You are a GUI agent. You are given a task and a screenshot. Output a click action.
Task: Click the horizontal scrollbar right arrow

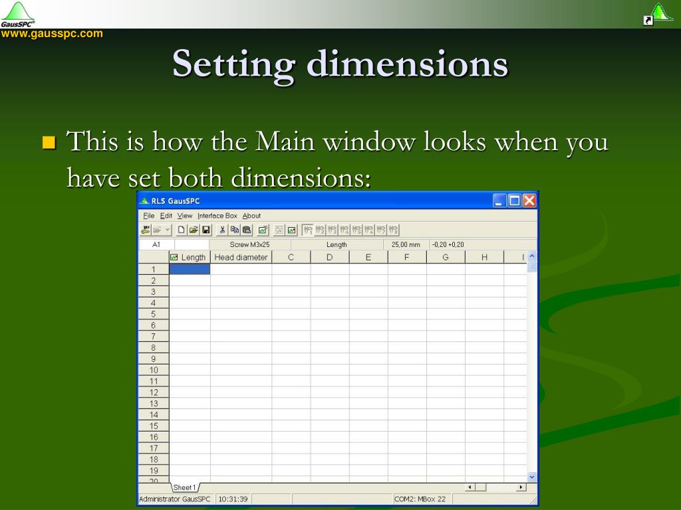(521, 487)
